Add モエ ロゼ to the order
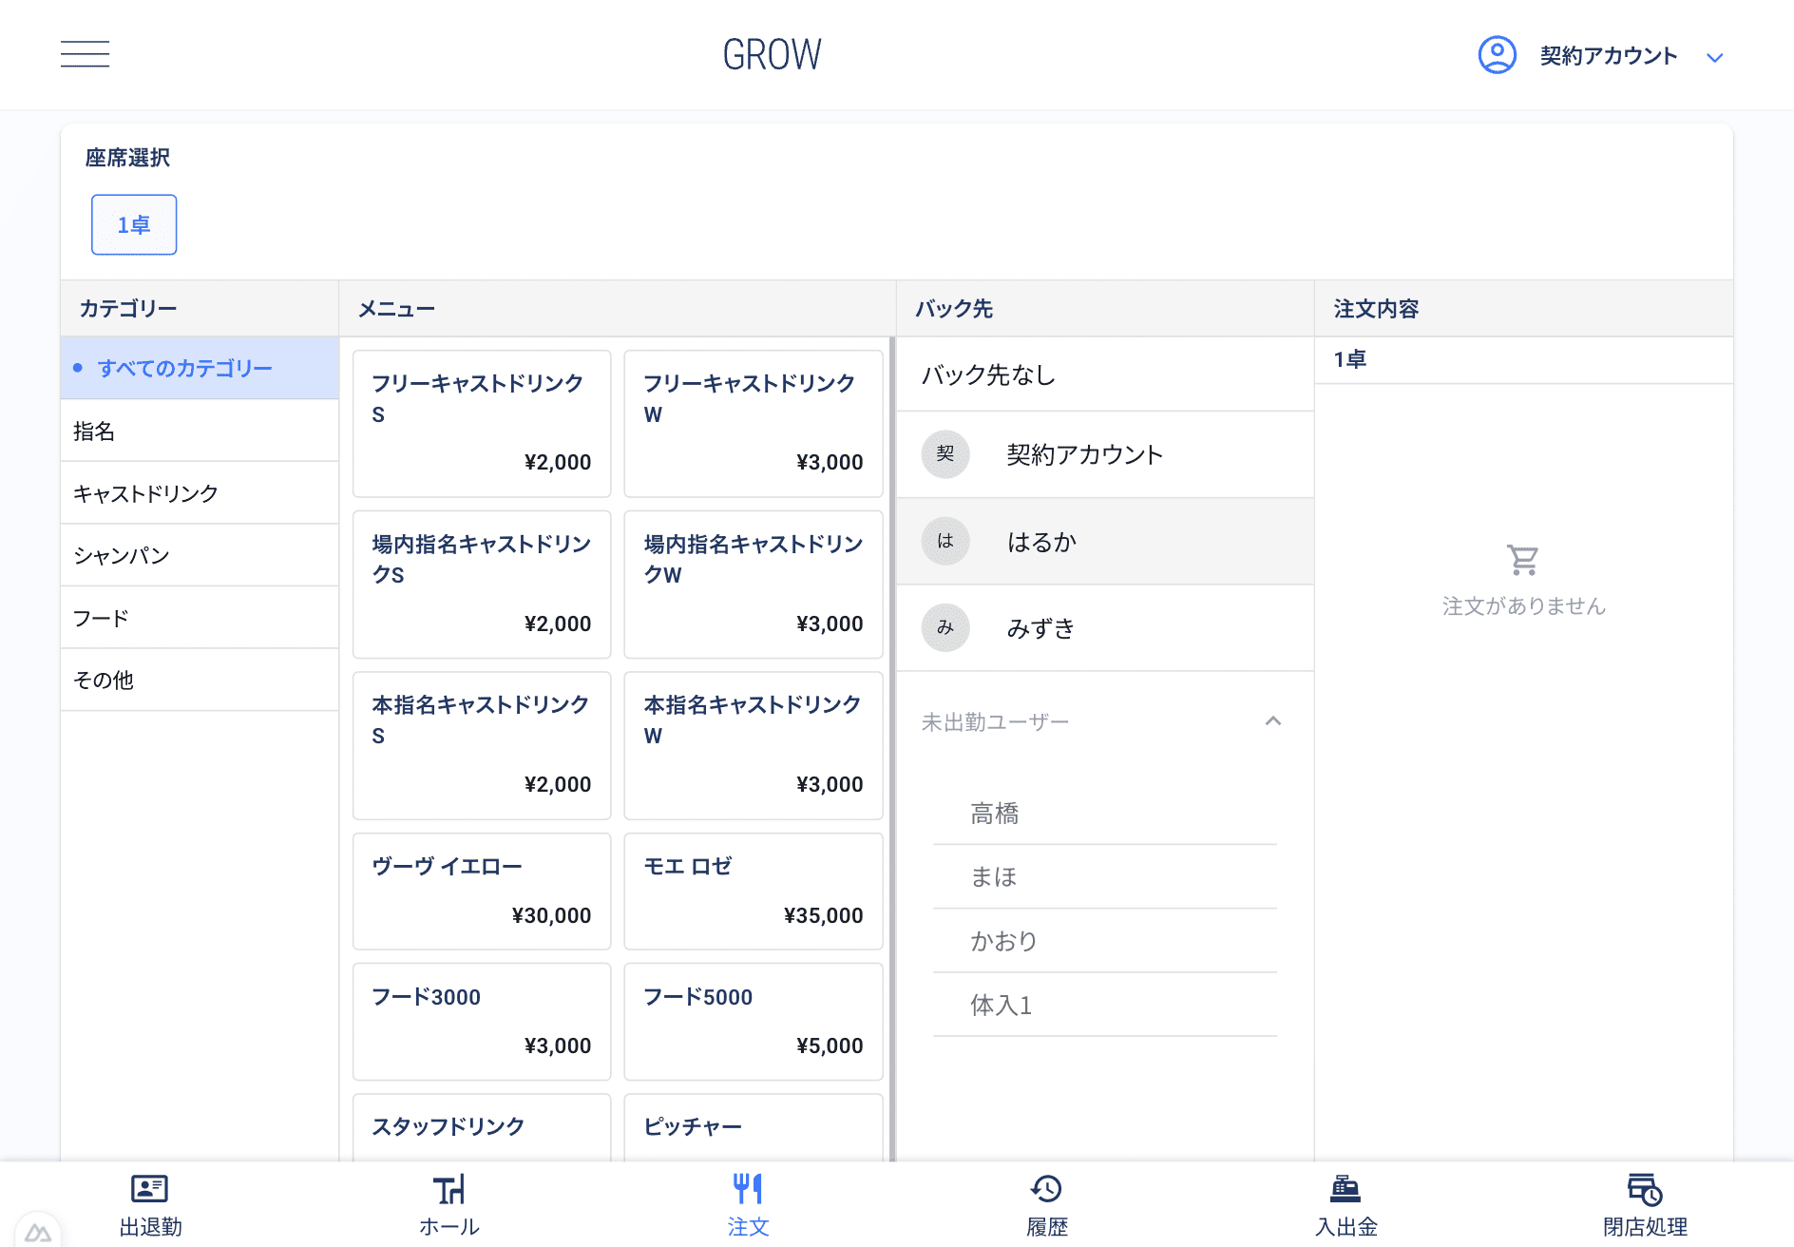The height and width of the screenshot is (1247, 1794). coord(753,891)
